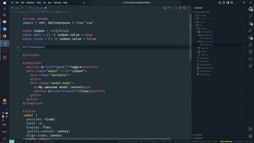Open the Accounts menu in the activity bar

point(250,129)
